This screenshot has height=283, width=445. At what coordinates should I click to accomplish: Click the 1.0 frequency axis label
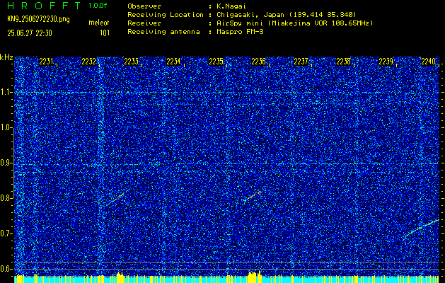point(6,128)
